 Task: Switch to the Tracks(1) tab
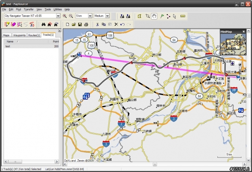48,35
